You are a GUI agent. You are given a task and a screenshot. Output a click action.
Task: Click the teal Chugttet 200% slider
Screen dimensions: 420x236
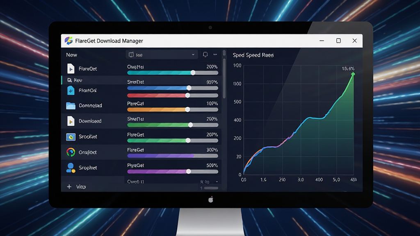point(173,73)
